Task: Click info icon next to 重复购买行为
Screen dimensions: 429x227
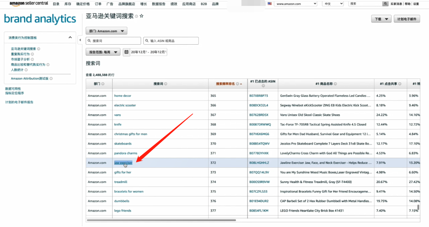Action: pos(32,54)
